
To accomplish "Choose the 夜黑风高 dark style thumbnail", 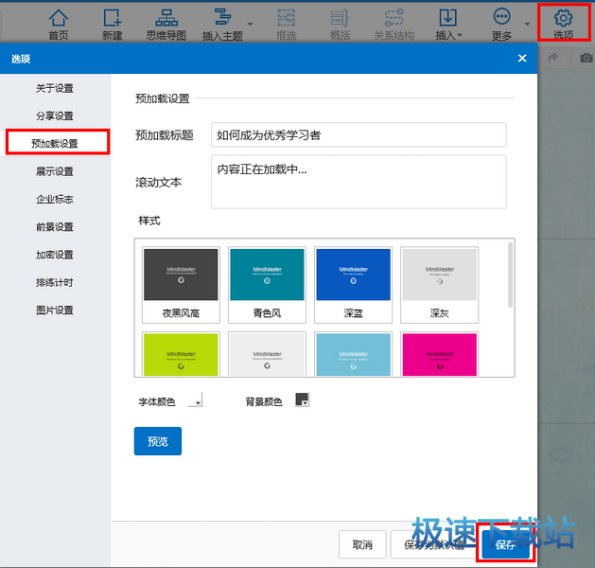I will pos(181,285).
